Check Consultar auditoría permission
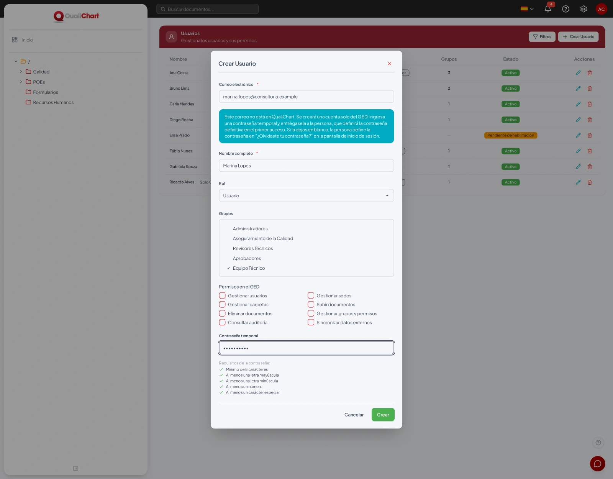The image size is (613, 479). pos(222,322)
